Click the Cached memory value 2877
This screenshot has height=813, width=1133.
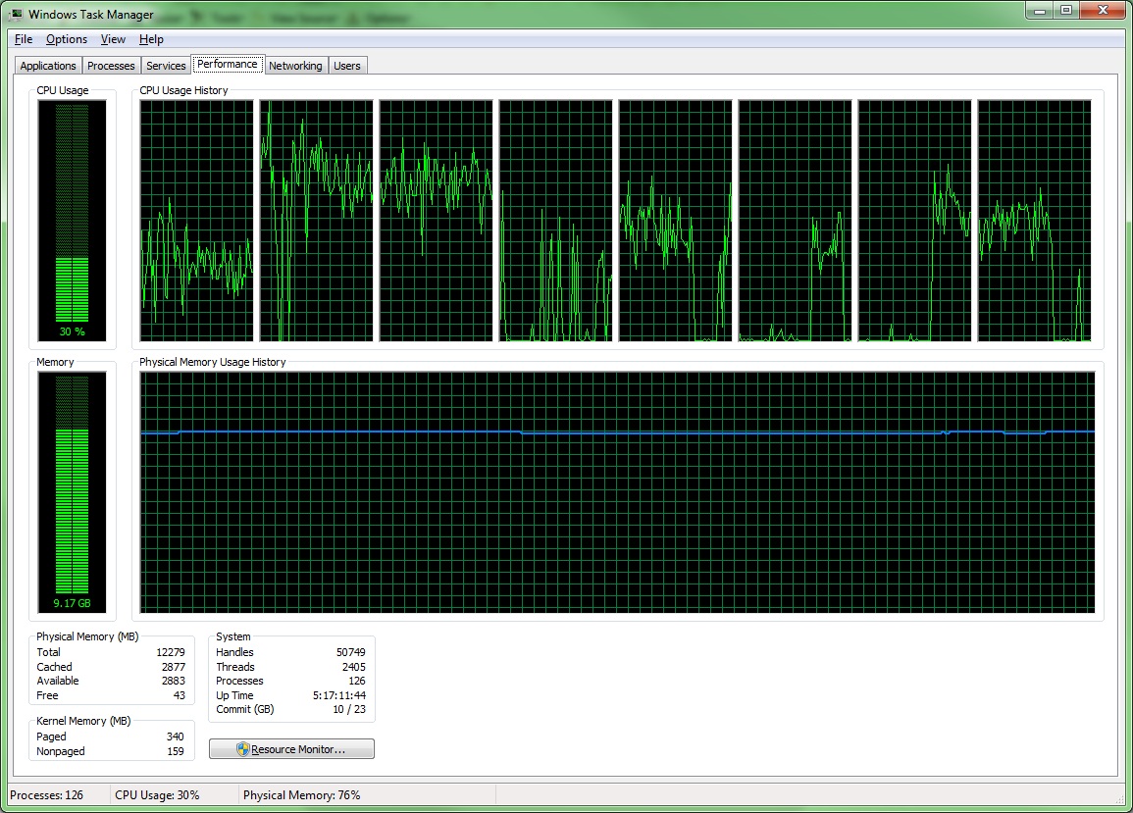click(x=174, y=667)
